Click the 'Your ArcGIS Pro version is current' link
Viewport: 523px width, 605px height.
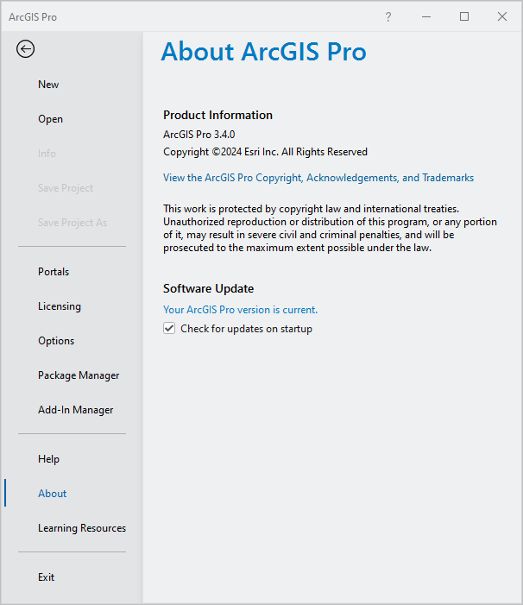pos(240,309)
